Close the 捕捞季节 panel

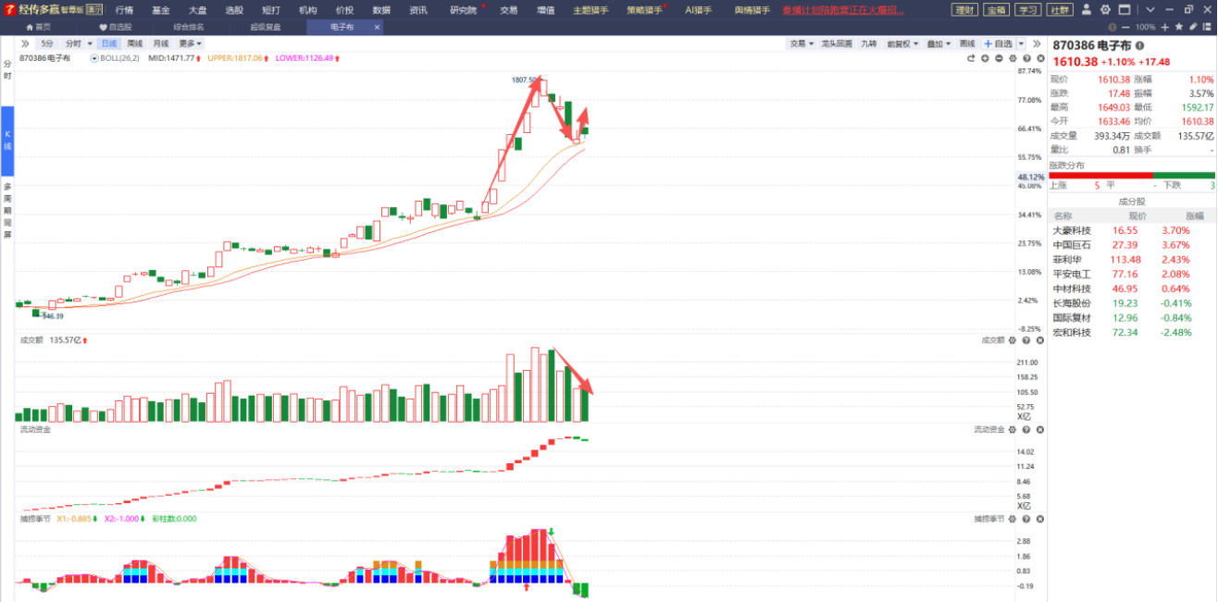[1040, 519]
